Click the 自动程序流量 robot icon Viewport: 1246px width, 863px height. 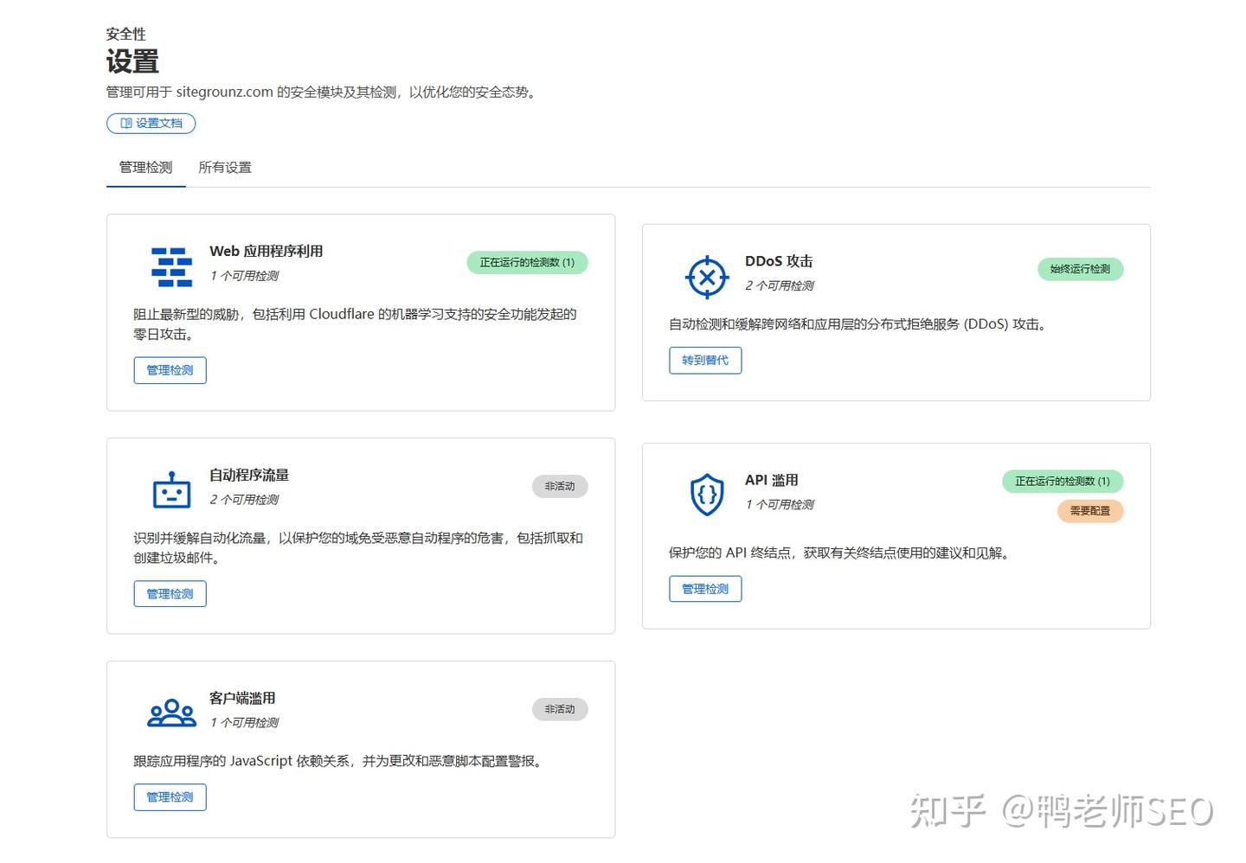(171, 489)
